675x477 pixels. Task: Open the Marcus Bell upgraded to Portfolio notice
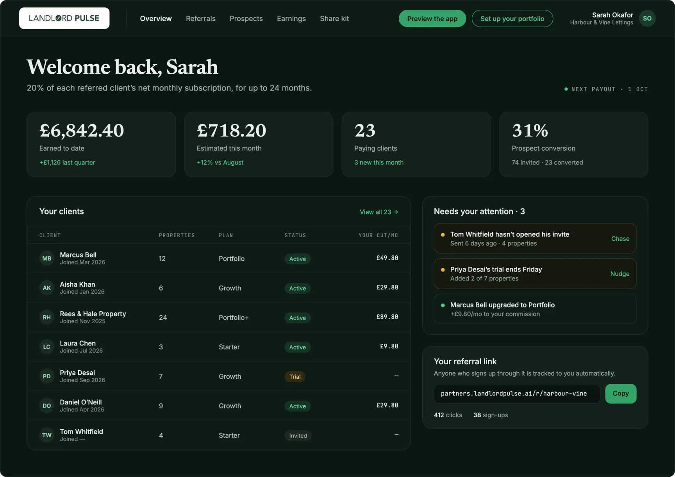click(x=535, y=309)
